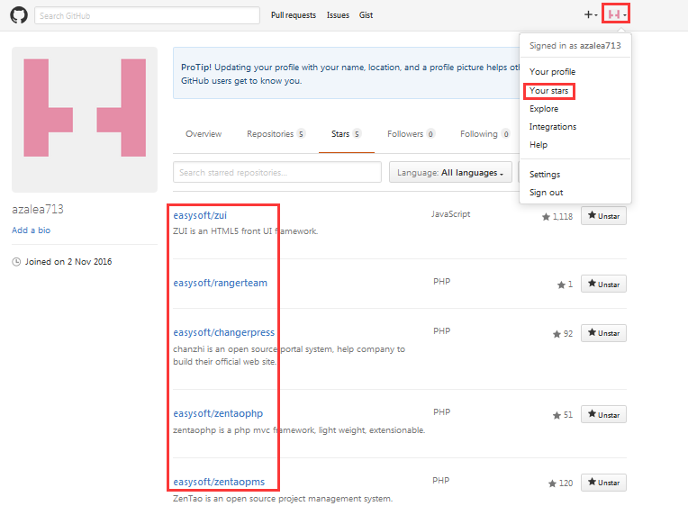Switch to the Following tab
Viewport: 688px width, 524px height.
(484, 134)
